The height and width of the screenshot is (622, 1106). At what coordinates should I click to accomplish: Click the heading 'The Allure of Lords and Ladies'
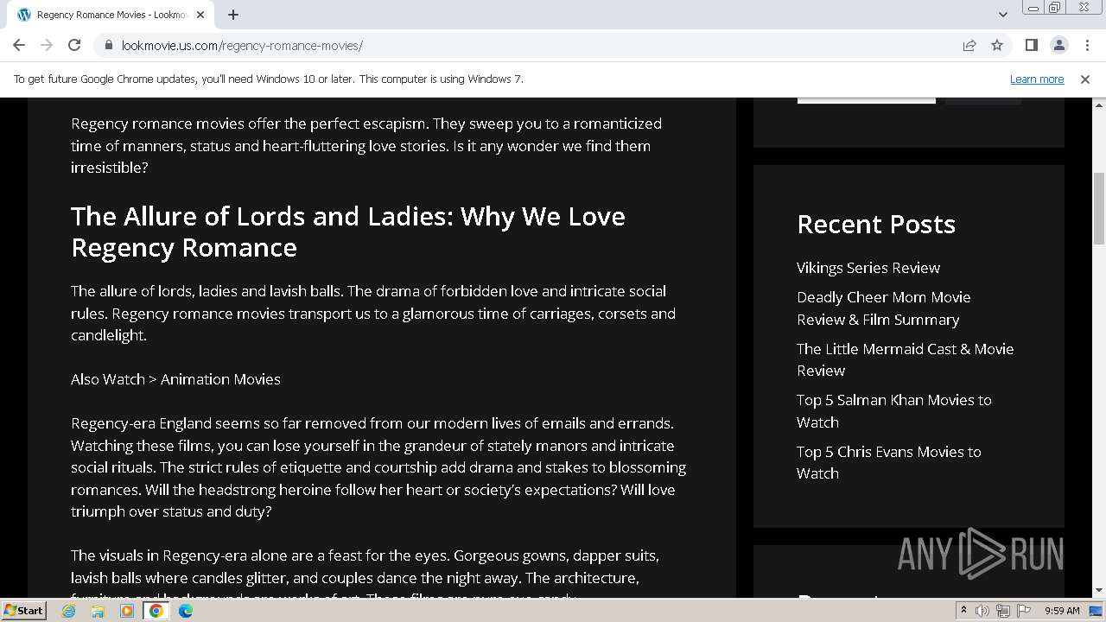(348, 232)
